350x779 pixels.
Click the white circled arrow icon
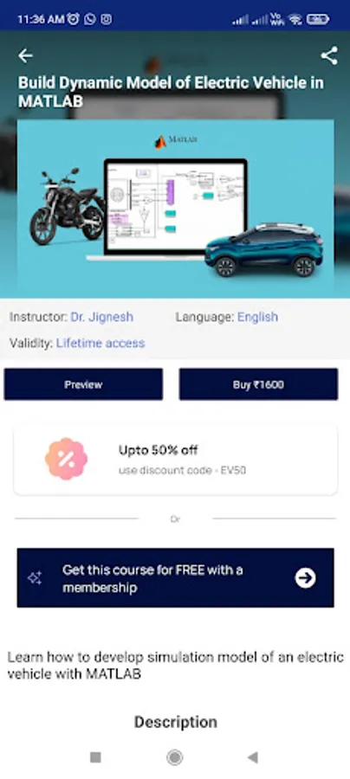point(305,578)
